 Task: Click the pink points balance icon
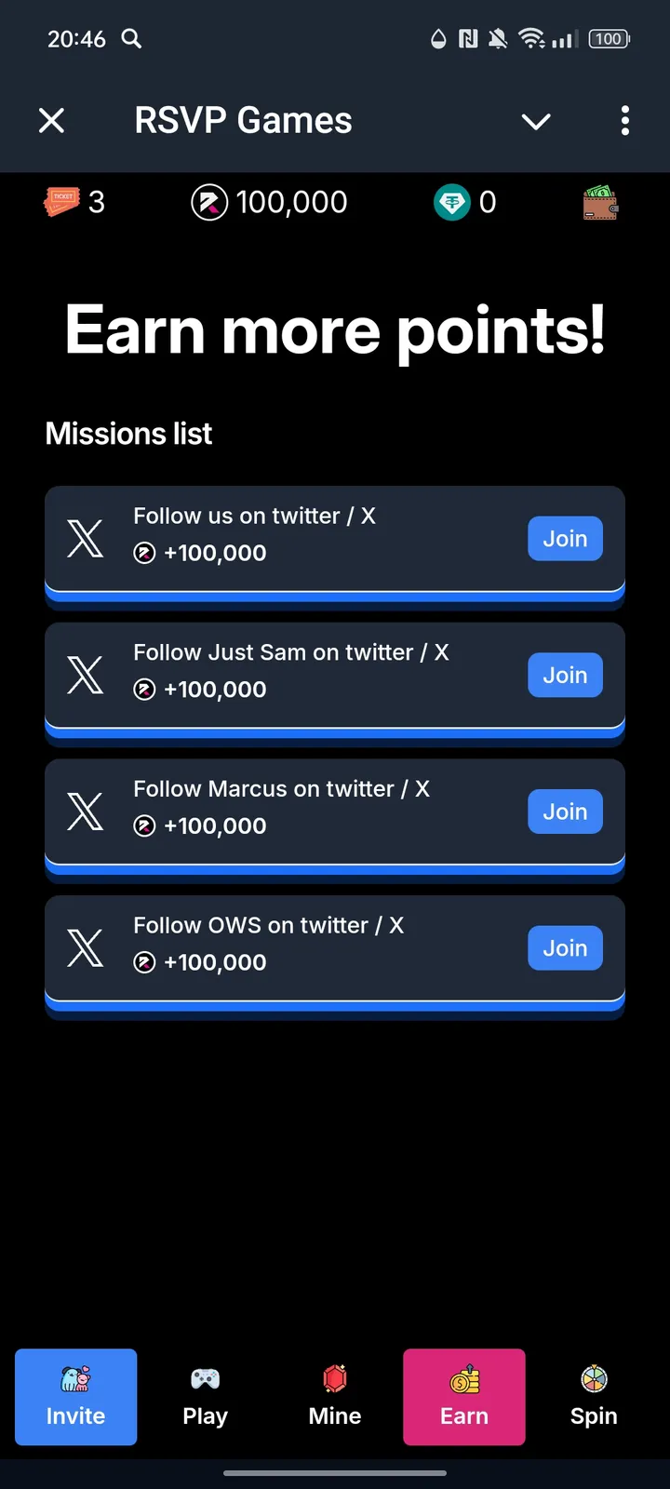(x=209, y=202)
